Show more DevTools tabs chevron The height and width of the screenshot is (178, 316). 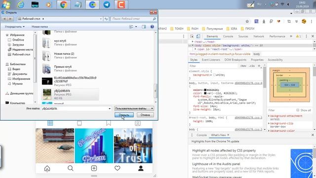pyautogui.click(x=291, y=36)
